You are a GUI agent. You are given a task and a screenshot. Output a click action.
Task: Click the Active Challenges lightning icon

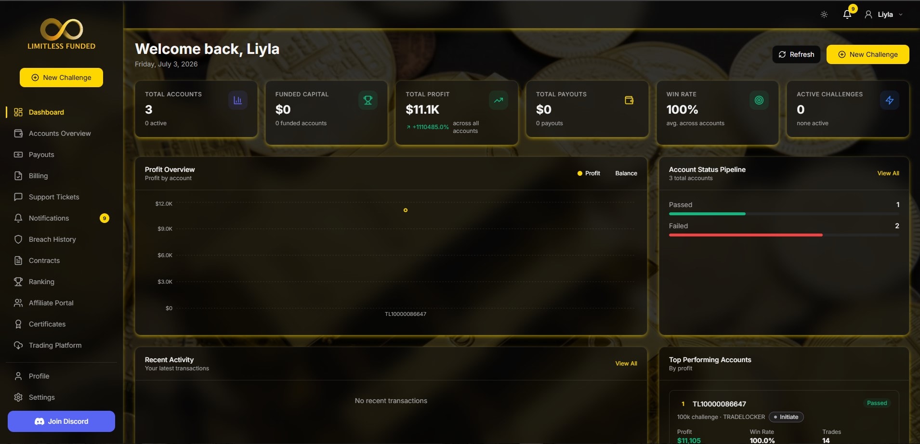point(890,100)
